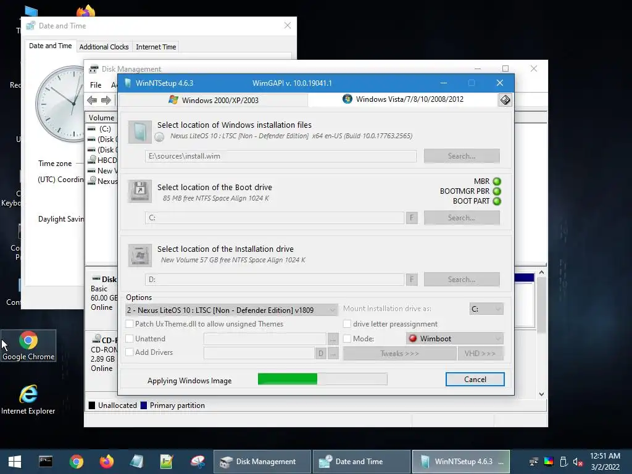Click the disc icon beside Nexus LiteOS description

coord(160,137)
